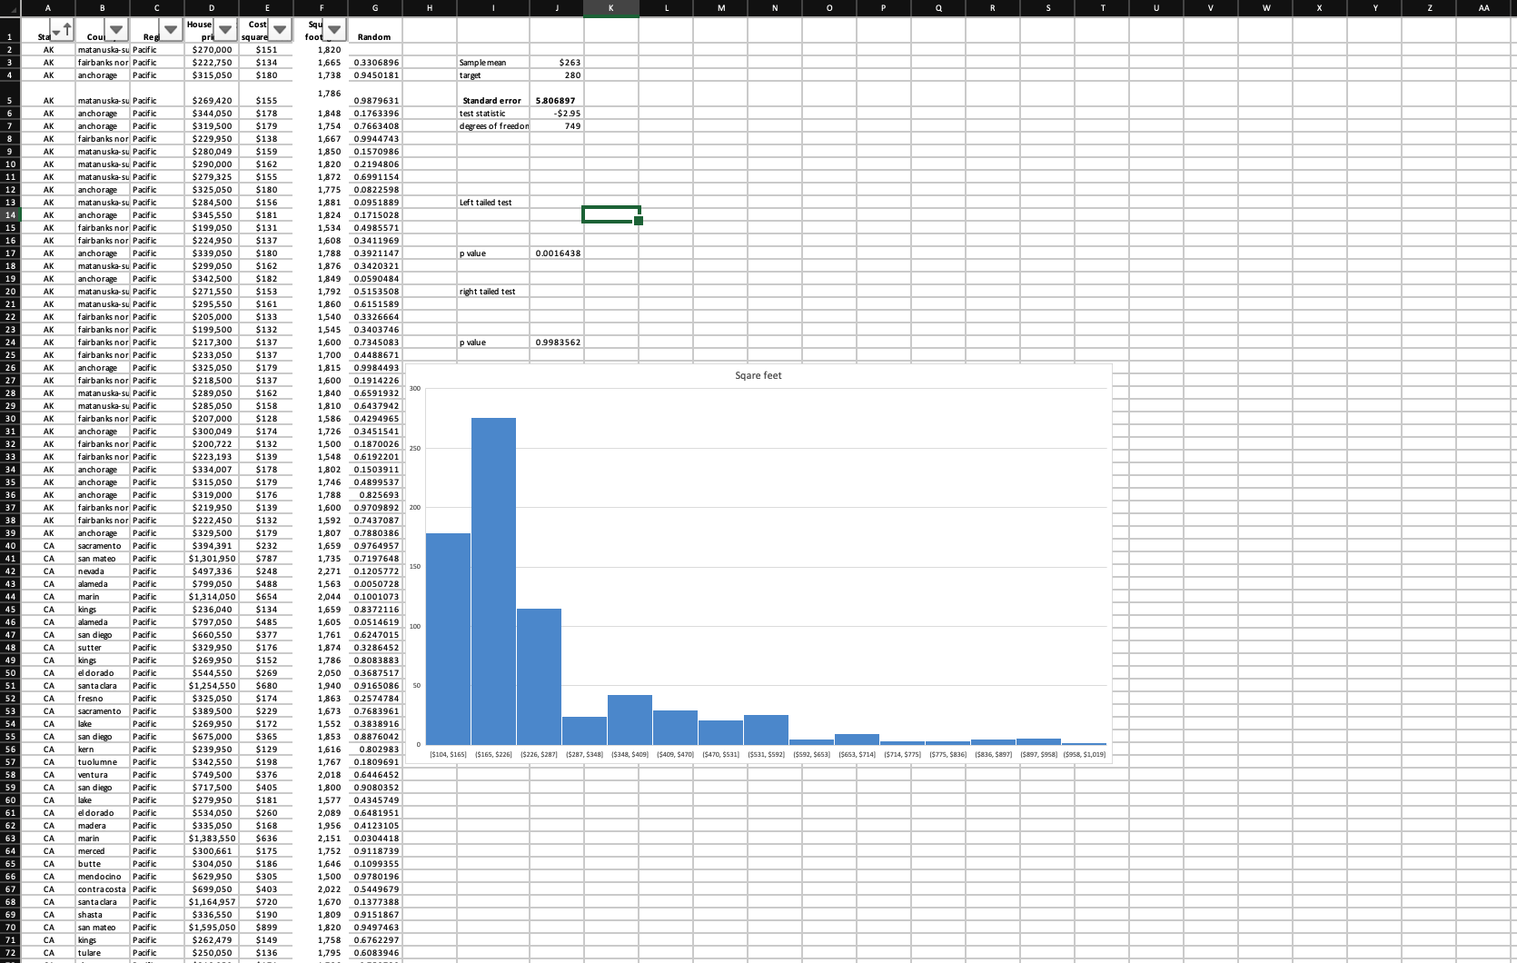
Task: Click the ($531, $592] histogram bar
Action: click(x=766, y=730)
